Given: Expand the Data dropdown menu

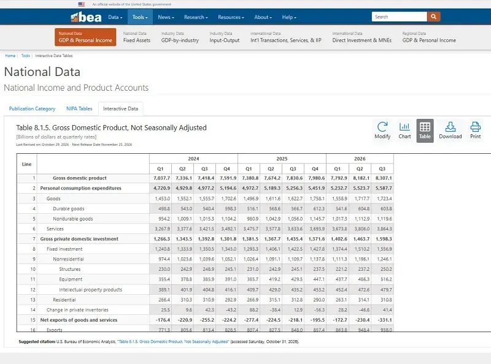Looking at the screenshot, I should 115,17.
